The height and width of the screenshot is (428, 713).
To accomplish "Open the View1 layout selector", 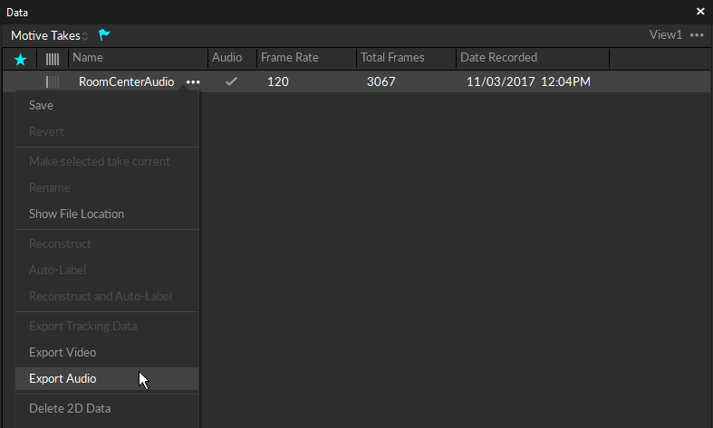I will pos(665,35).
